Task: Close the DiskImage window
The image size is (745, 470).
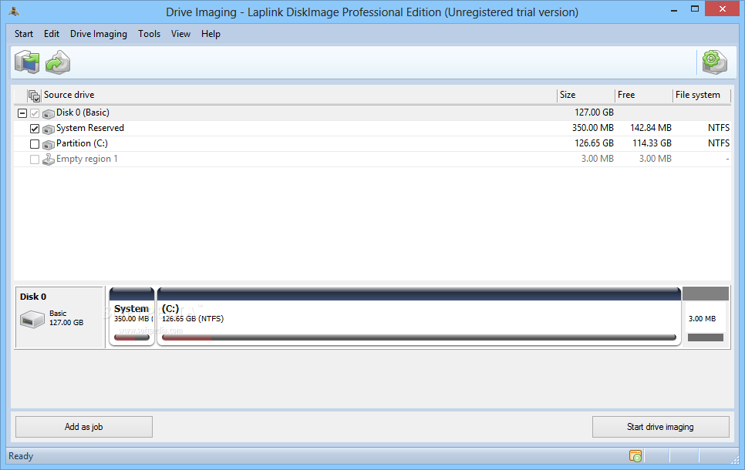Action: click(x=723, y=9)
